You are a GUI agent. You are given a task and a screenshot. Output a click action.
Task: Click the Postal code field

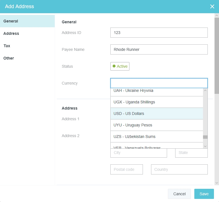click(x=126, y=169)
